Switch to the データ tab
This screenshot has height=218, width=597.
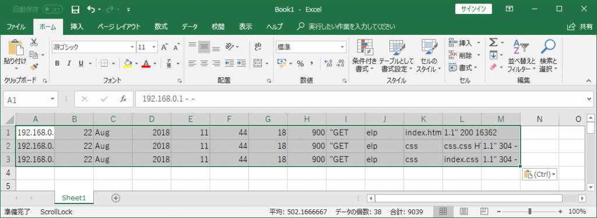click(189, 27)
